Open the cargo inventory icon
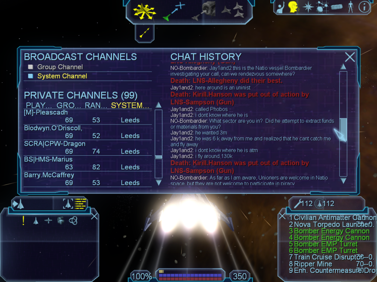 [337, 7]
